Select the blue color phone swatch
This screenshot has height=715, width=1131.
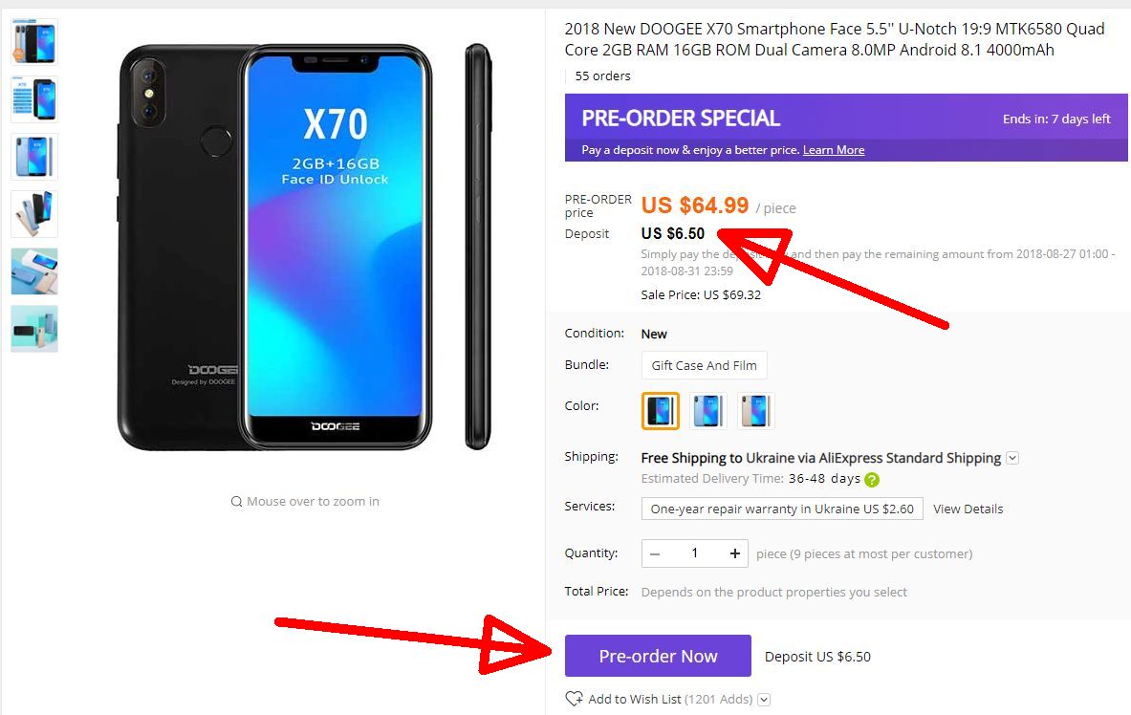(708, 410)
